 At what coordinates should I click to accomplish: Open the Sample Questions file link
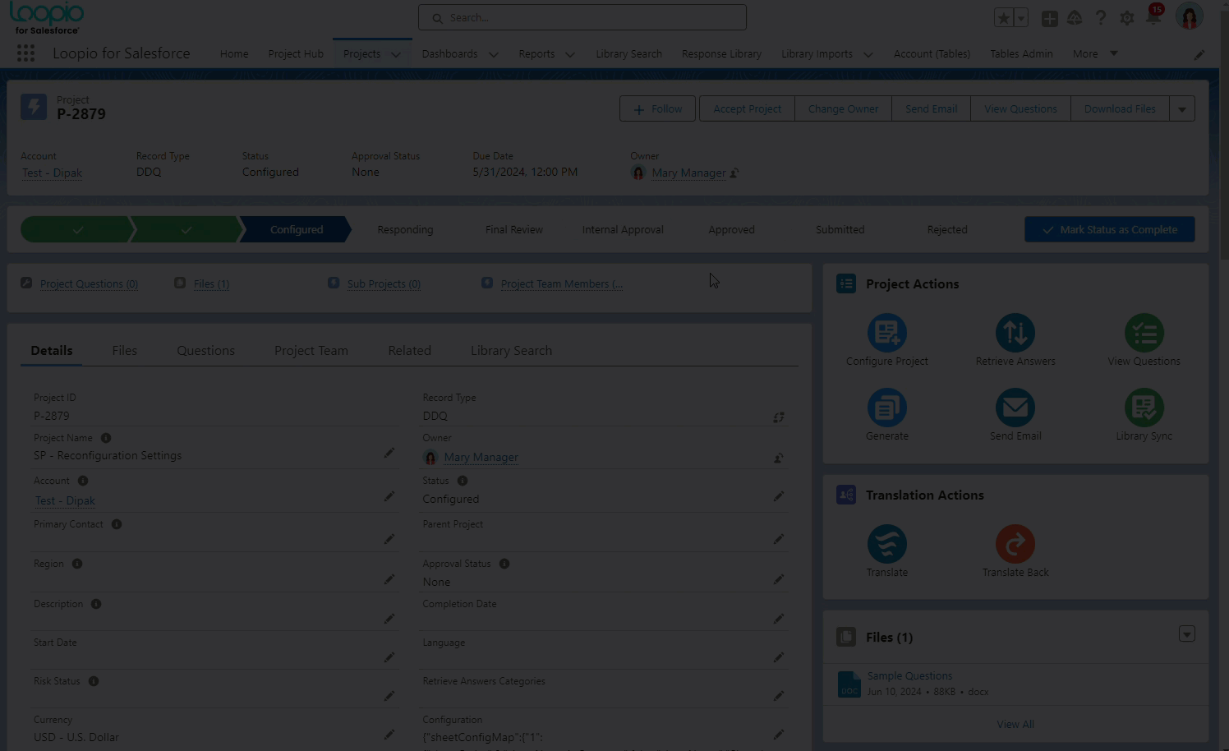tap(909, 675)
